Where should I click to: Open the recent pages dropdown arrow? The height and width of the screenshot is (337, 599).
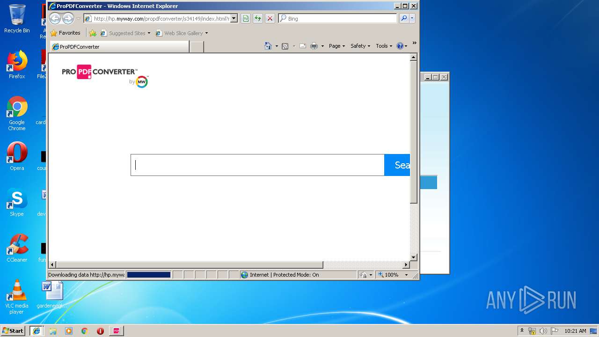coord(78,19)
